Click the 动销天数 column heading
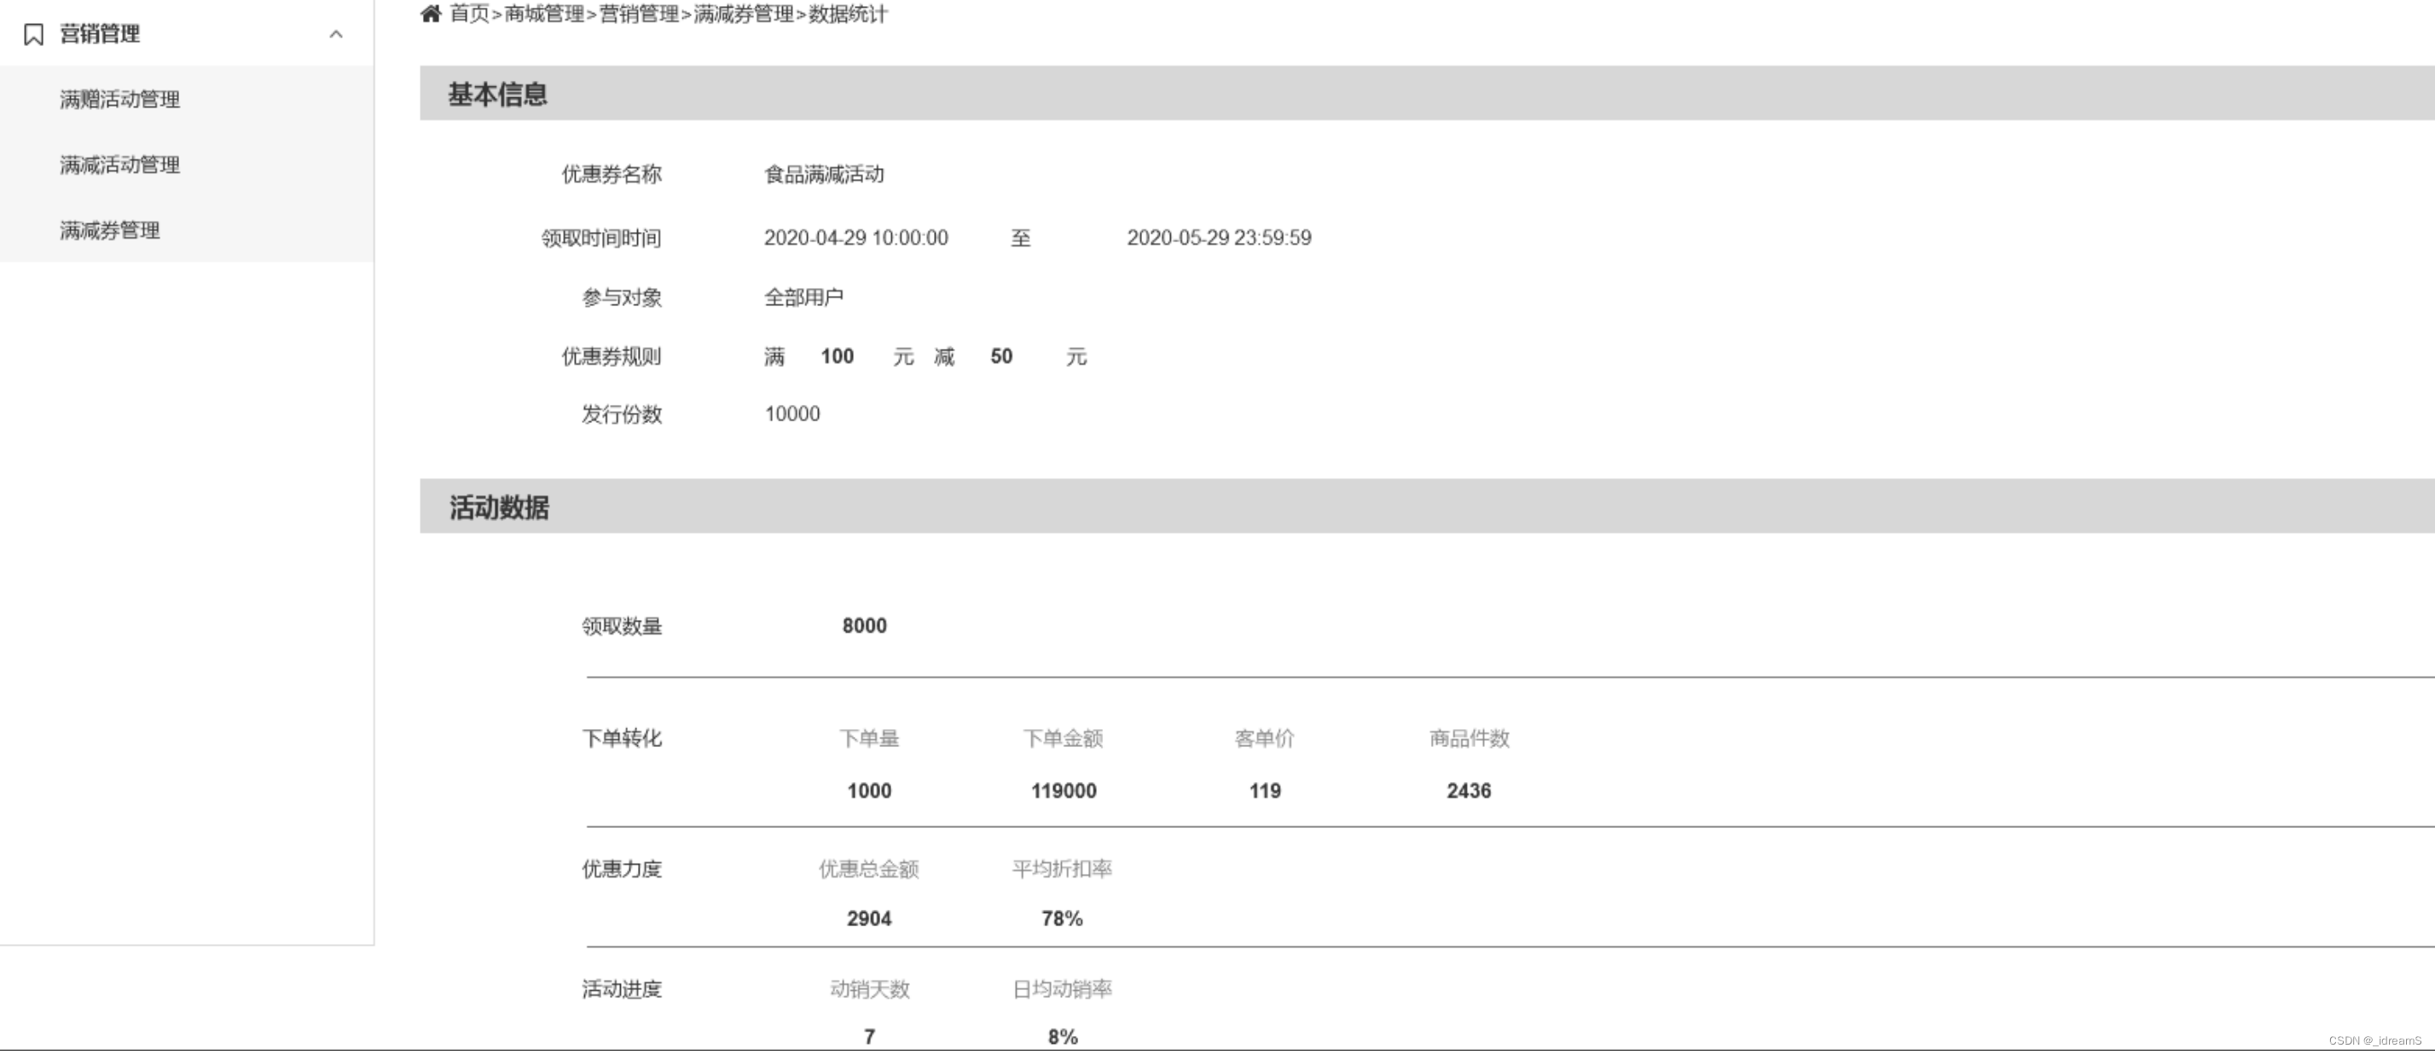Image resolution: width=2435 pixels, height=1054 pixels. coord(870,989)
